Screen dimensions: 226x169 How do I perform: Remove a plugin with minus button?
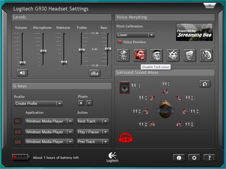coord(89,103)
